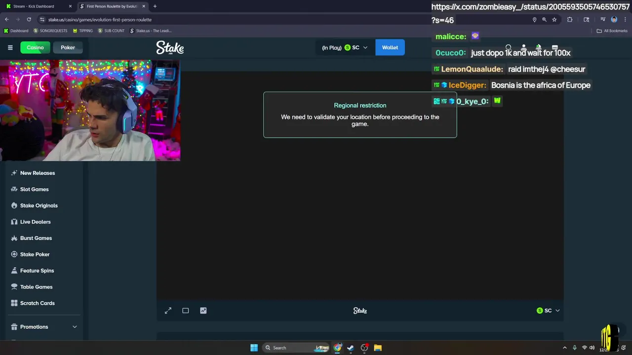This screenshot has height=355, width=632.
Task: Click the Stake Originals flame icon
Action: tap(14, 206)
